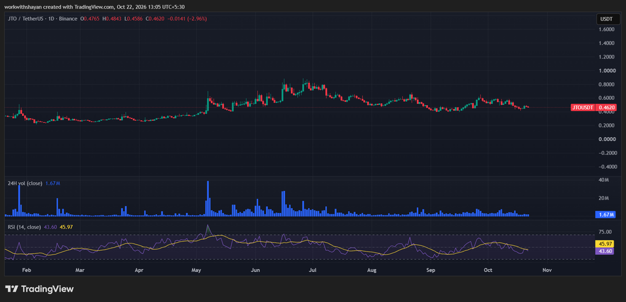Click the Mar label on time axis

click(x=80, y=270)
